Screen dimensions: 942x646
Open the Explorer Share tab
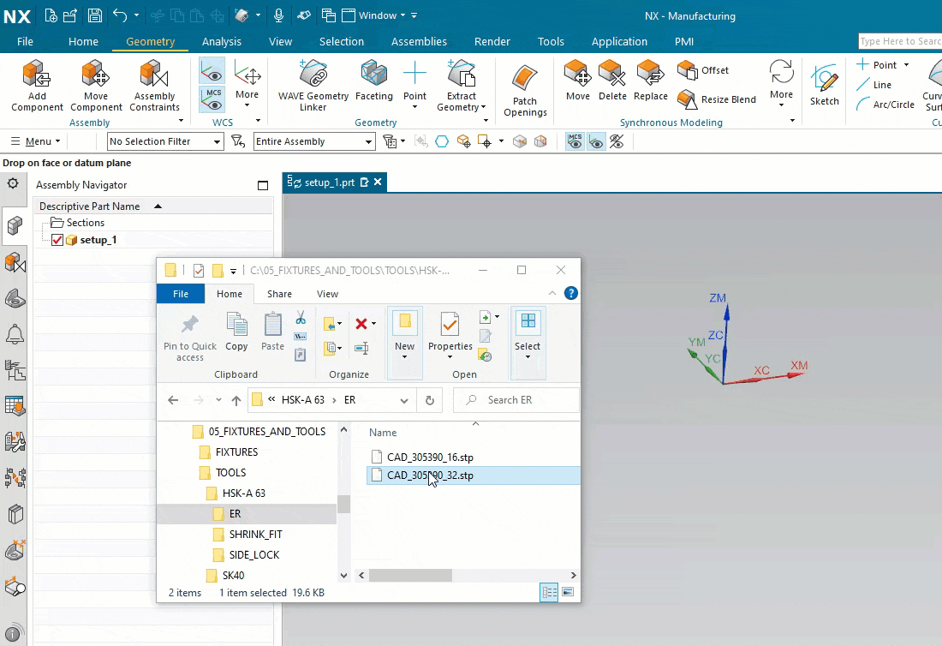tap(279, 294)
